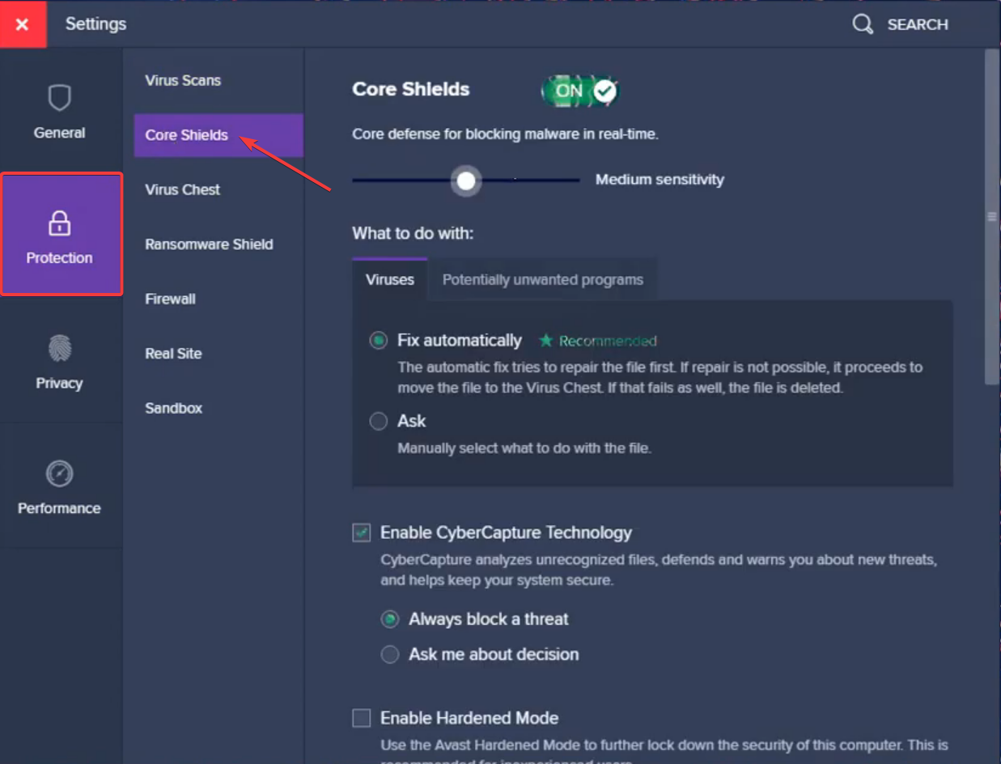Image resolution: width=1001 pixels, height=764 pixels.
Task: Click the 'What to do with:' label
Action: click(413, 233)
